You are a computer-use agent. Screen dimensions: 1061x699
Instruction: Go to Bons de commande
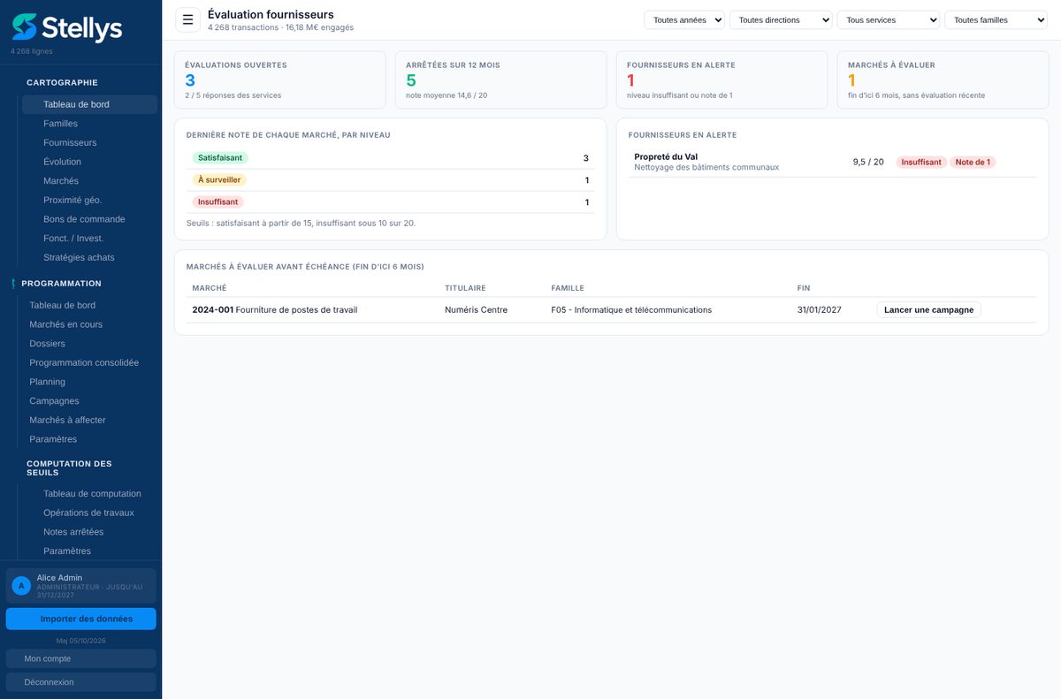[x=89, y=219]
